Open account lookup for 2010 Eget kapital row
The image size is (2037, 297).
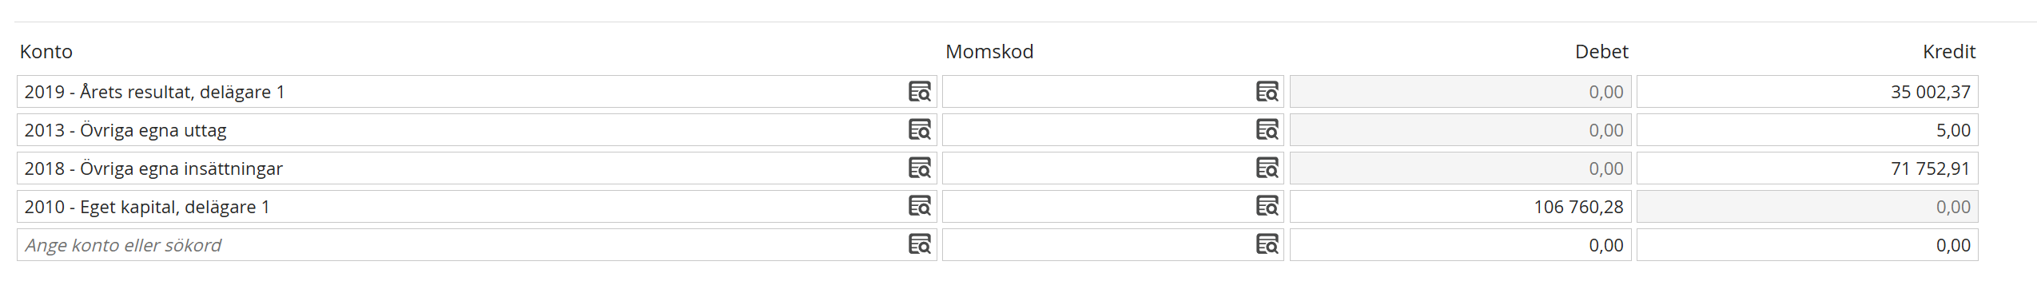click(x=919, y=207)
